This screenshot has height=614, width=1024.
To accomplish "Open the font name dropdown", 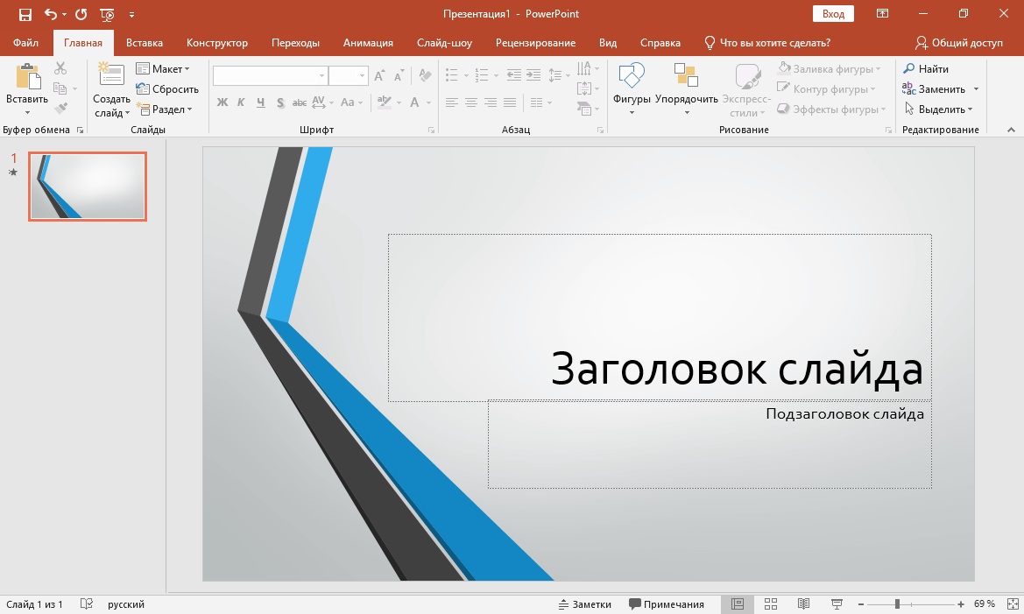I will pyautogui.click(x=321, y=76).
